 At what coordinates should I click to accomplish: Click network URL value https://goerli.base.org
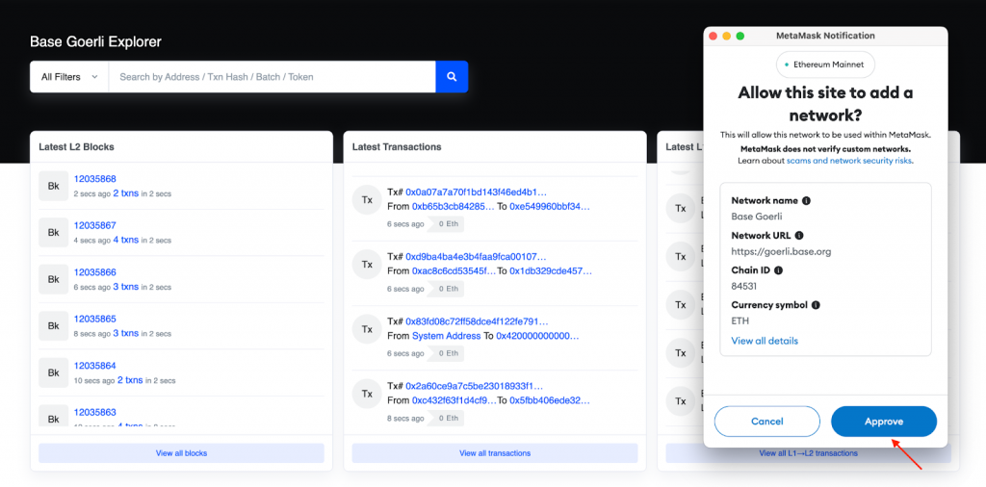coord(781,251)
